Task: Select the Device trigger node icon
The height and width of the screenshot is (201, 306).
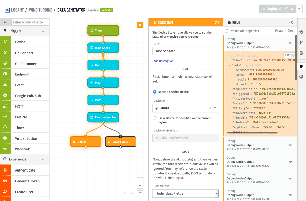Action: pos(5,42)
